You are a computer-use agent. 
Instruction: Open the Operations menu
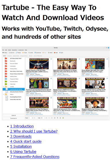[15, 50]
